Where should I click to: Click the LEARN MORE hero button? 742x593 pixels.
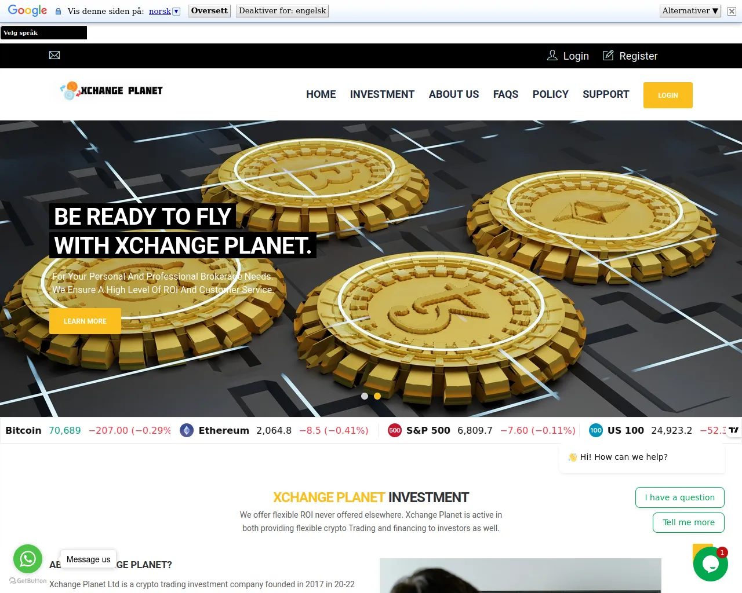pos(85,321)
